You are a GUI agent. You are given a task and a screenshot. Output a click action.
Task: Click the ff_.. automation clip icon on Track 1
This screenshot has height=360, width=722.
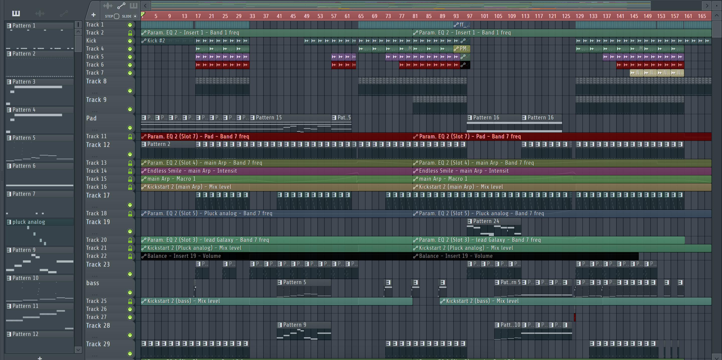(456, 25)
